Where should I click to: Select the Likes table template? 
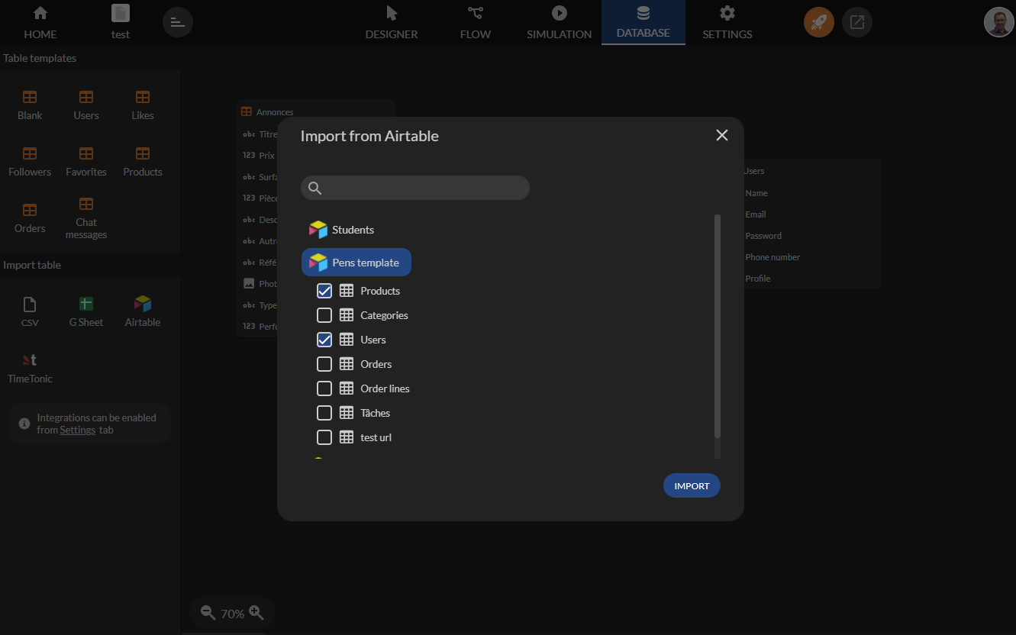[x=143, y=105]
